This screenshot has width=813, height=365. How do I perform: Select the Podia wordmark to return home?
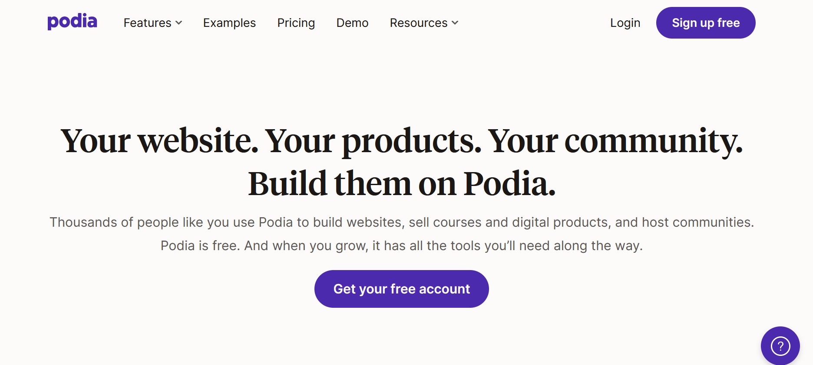(72, 22)
